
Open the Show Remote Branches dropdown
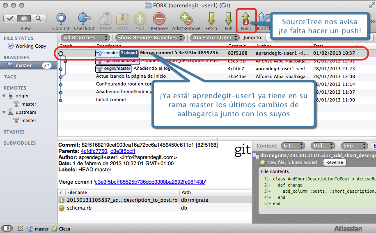(151, 38)
